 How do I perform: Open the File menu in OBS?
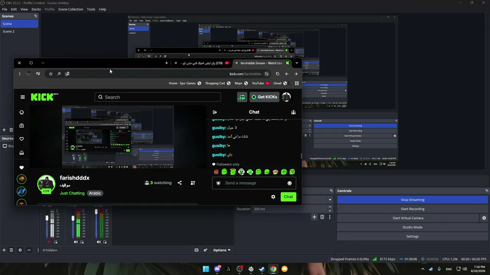[x=5, y=9]
